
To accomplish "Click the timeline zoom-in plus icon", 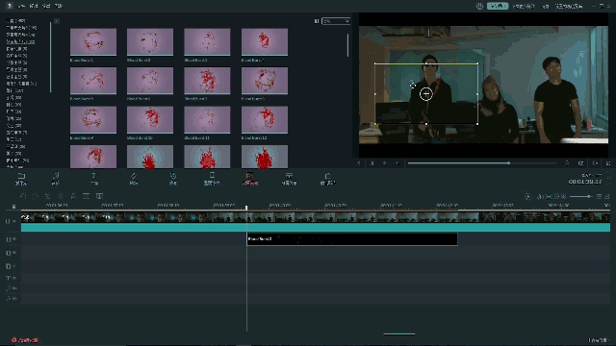I will 564,196.
